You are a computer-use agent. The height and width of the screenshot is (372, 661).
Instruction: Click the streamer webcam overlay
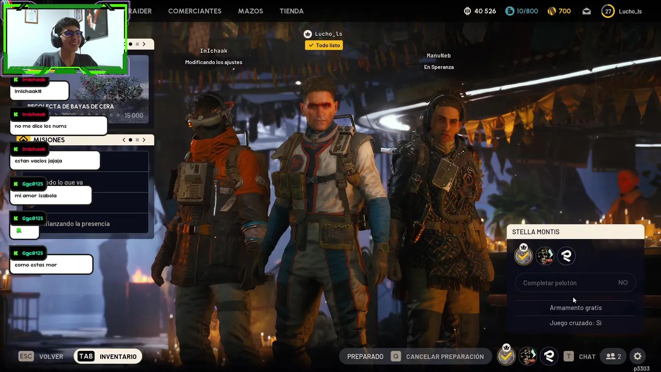point(66,39)
